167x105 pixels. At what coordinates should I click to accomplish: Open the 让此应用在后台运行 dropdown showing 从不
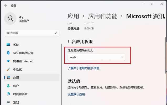(x=96, y=57)
